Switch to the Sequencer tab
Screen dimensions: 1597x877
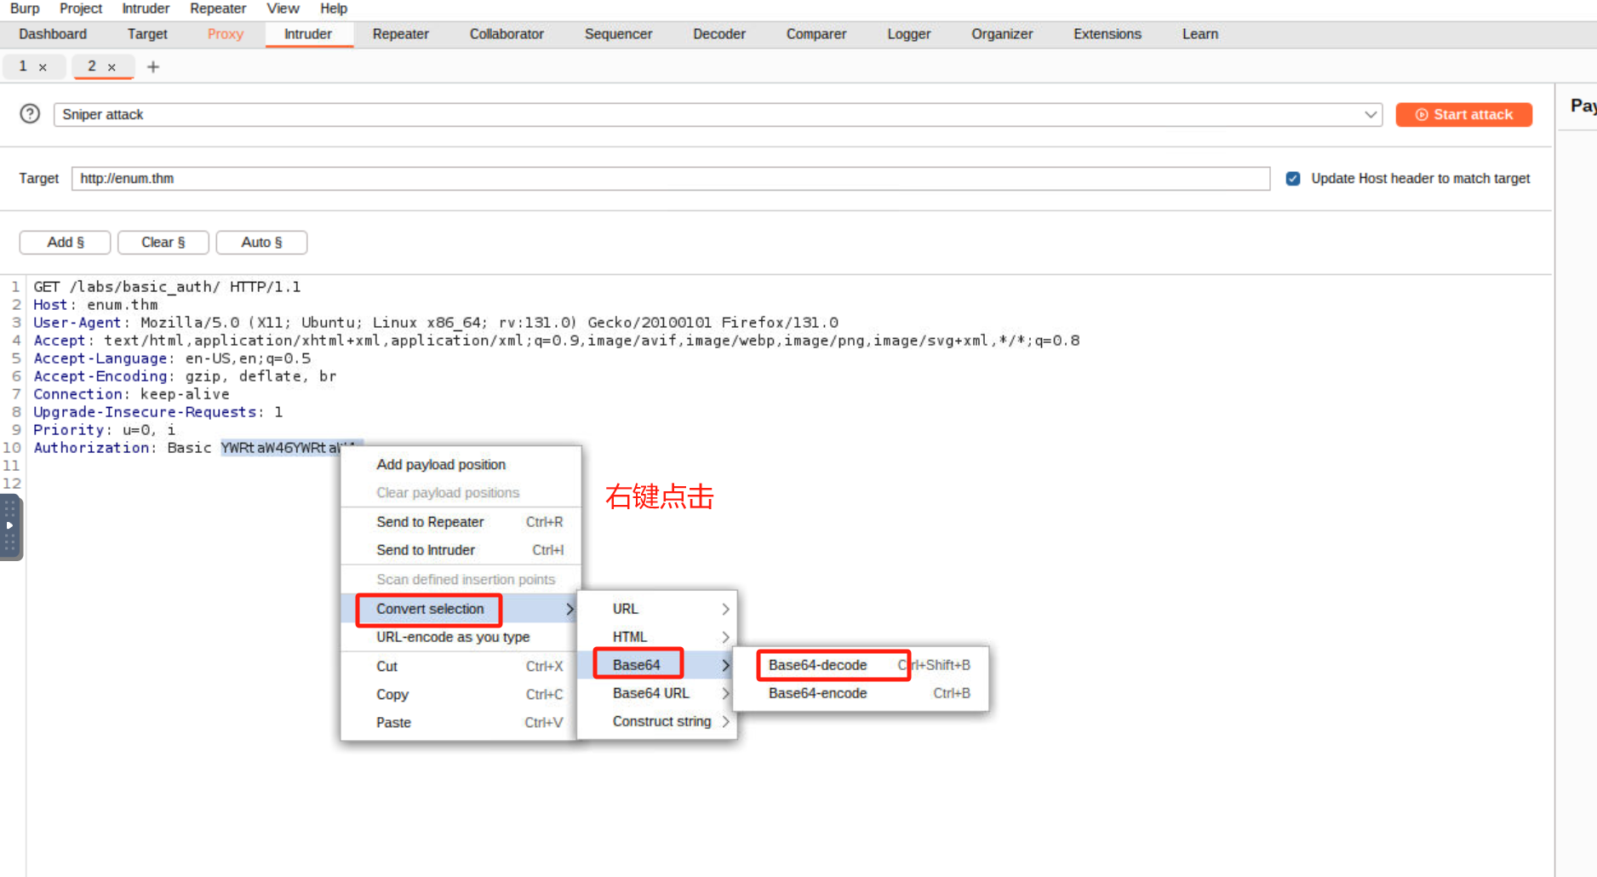(619, 34)
